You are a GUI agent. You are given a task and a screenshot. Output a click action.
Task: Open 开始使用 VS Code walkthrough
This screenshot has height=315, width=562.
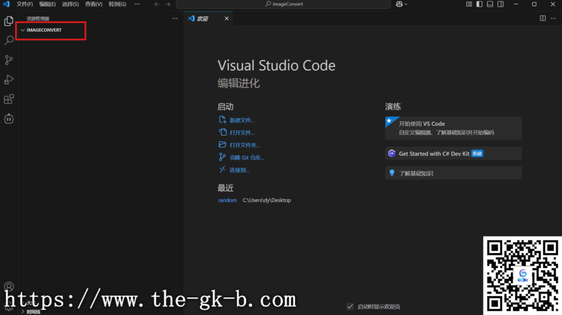(x=453, y=128)
